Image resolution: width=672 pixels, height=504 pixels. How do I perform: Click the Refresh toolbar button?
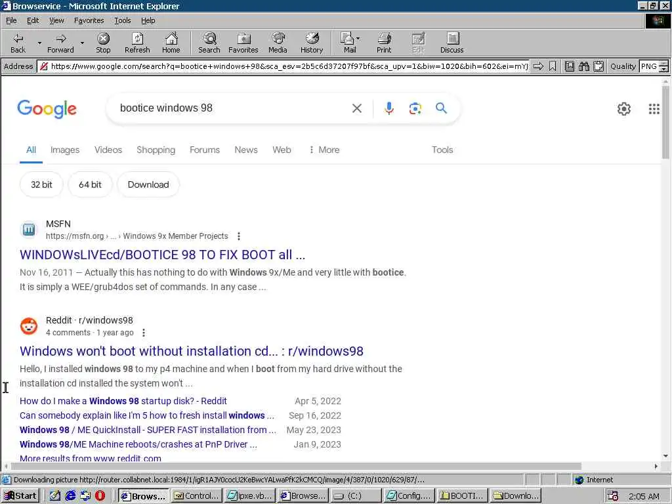(x=137, y=43)
